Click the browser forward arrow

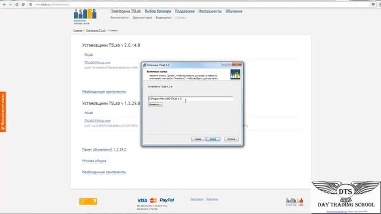(x=11, y=4)
